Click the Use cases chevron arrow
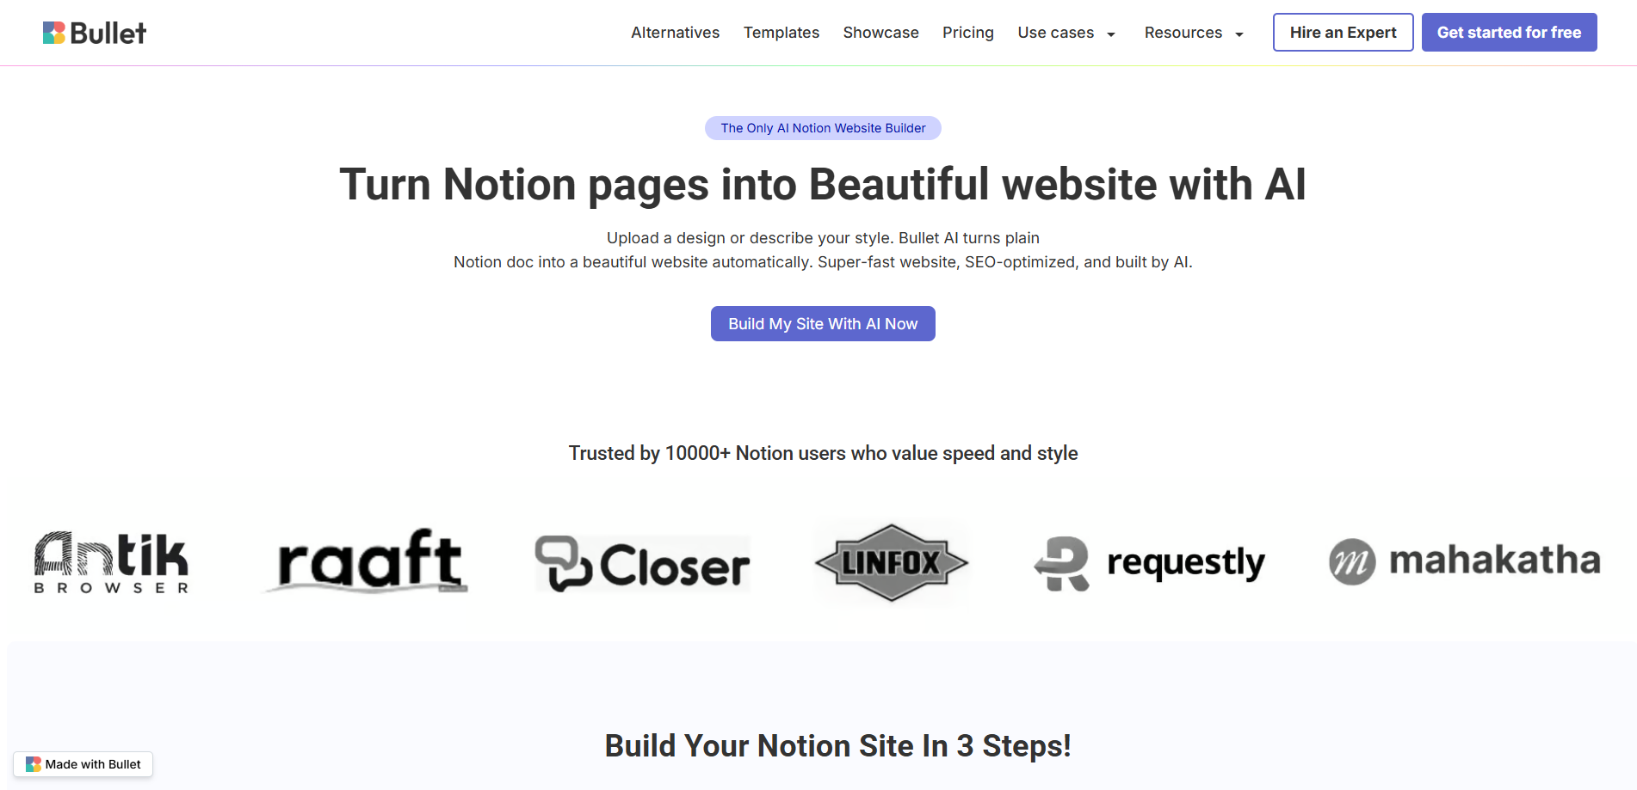The height and width of the screenshot is (790, 1637). coord(1110,34)
